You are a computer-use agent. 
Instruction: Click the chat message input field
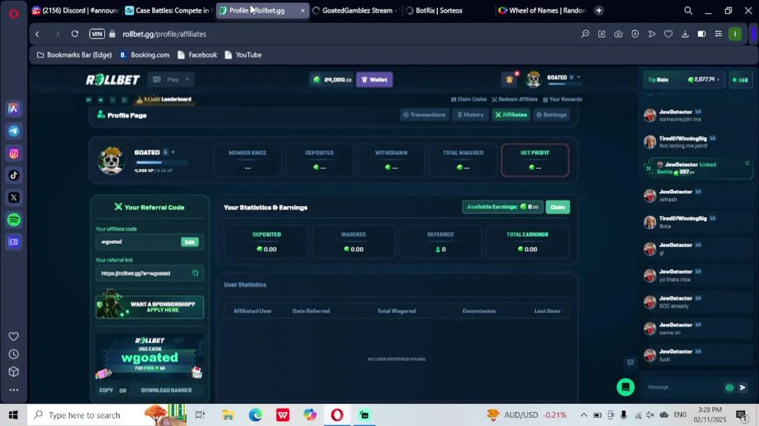[x=683, y=388]
